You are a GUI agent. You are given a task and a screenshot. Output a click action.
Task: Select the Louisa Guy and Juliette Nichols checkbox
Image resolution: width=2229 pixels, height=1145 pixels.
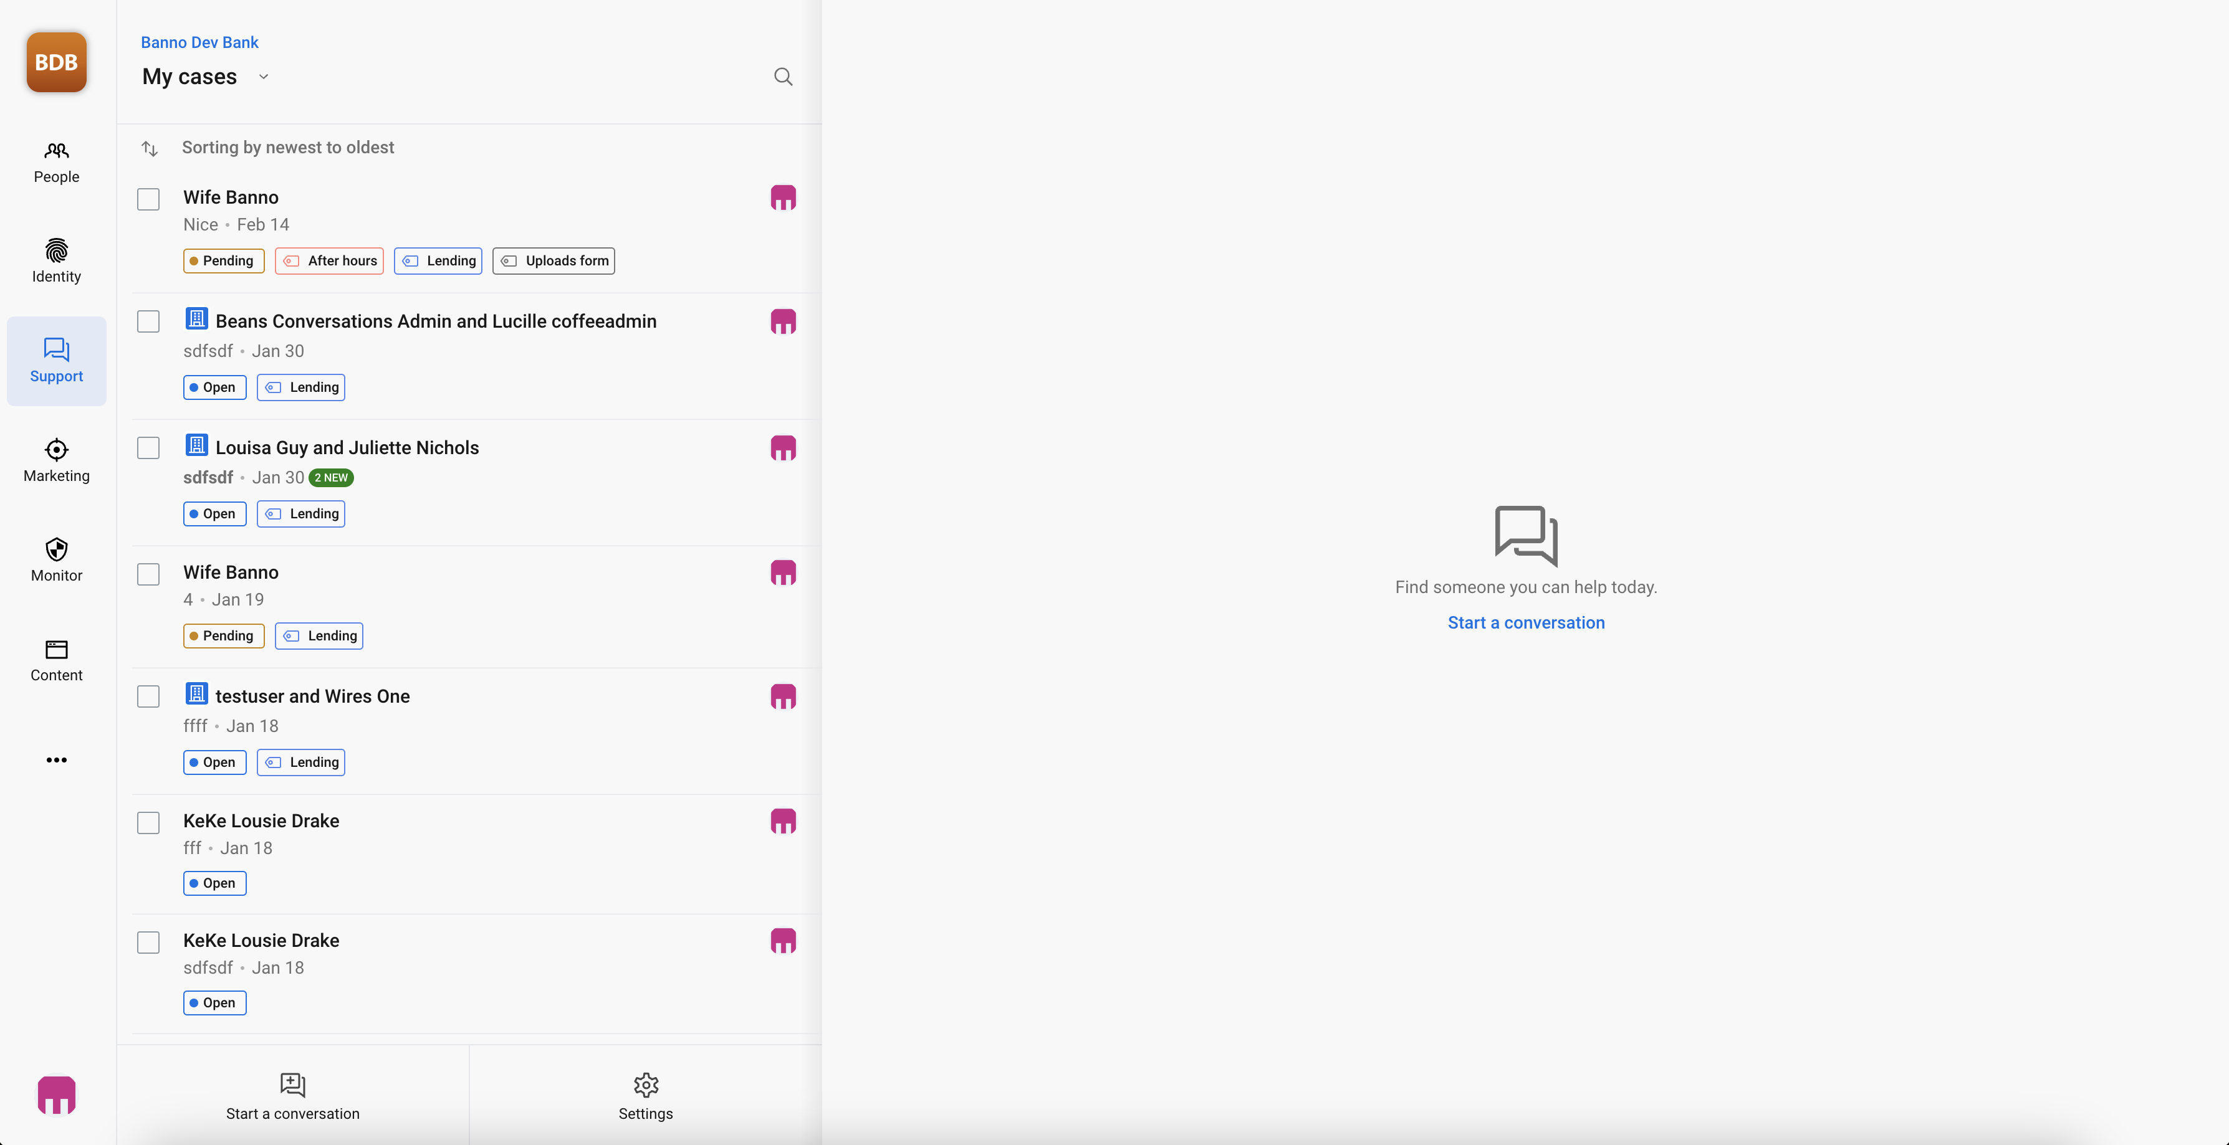149,448
